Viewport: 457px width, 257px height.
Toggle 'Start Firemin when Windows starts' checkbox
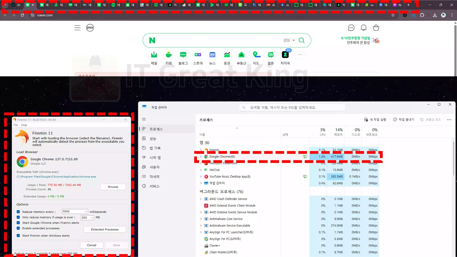[18, 236]
